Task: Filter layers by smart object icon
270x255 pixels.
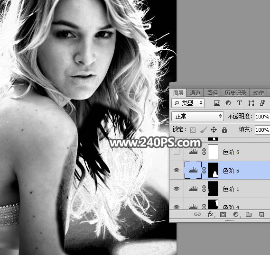Action: tap(262, 103)
